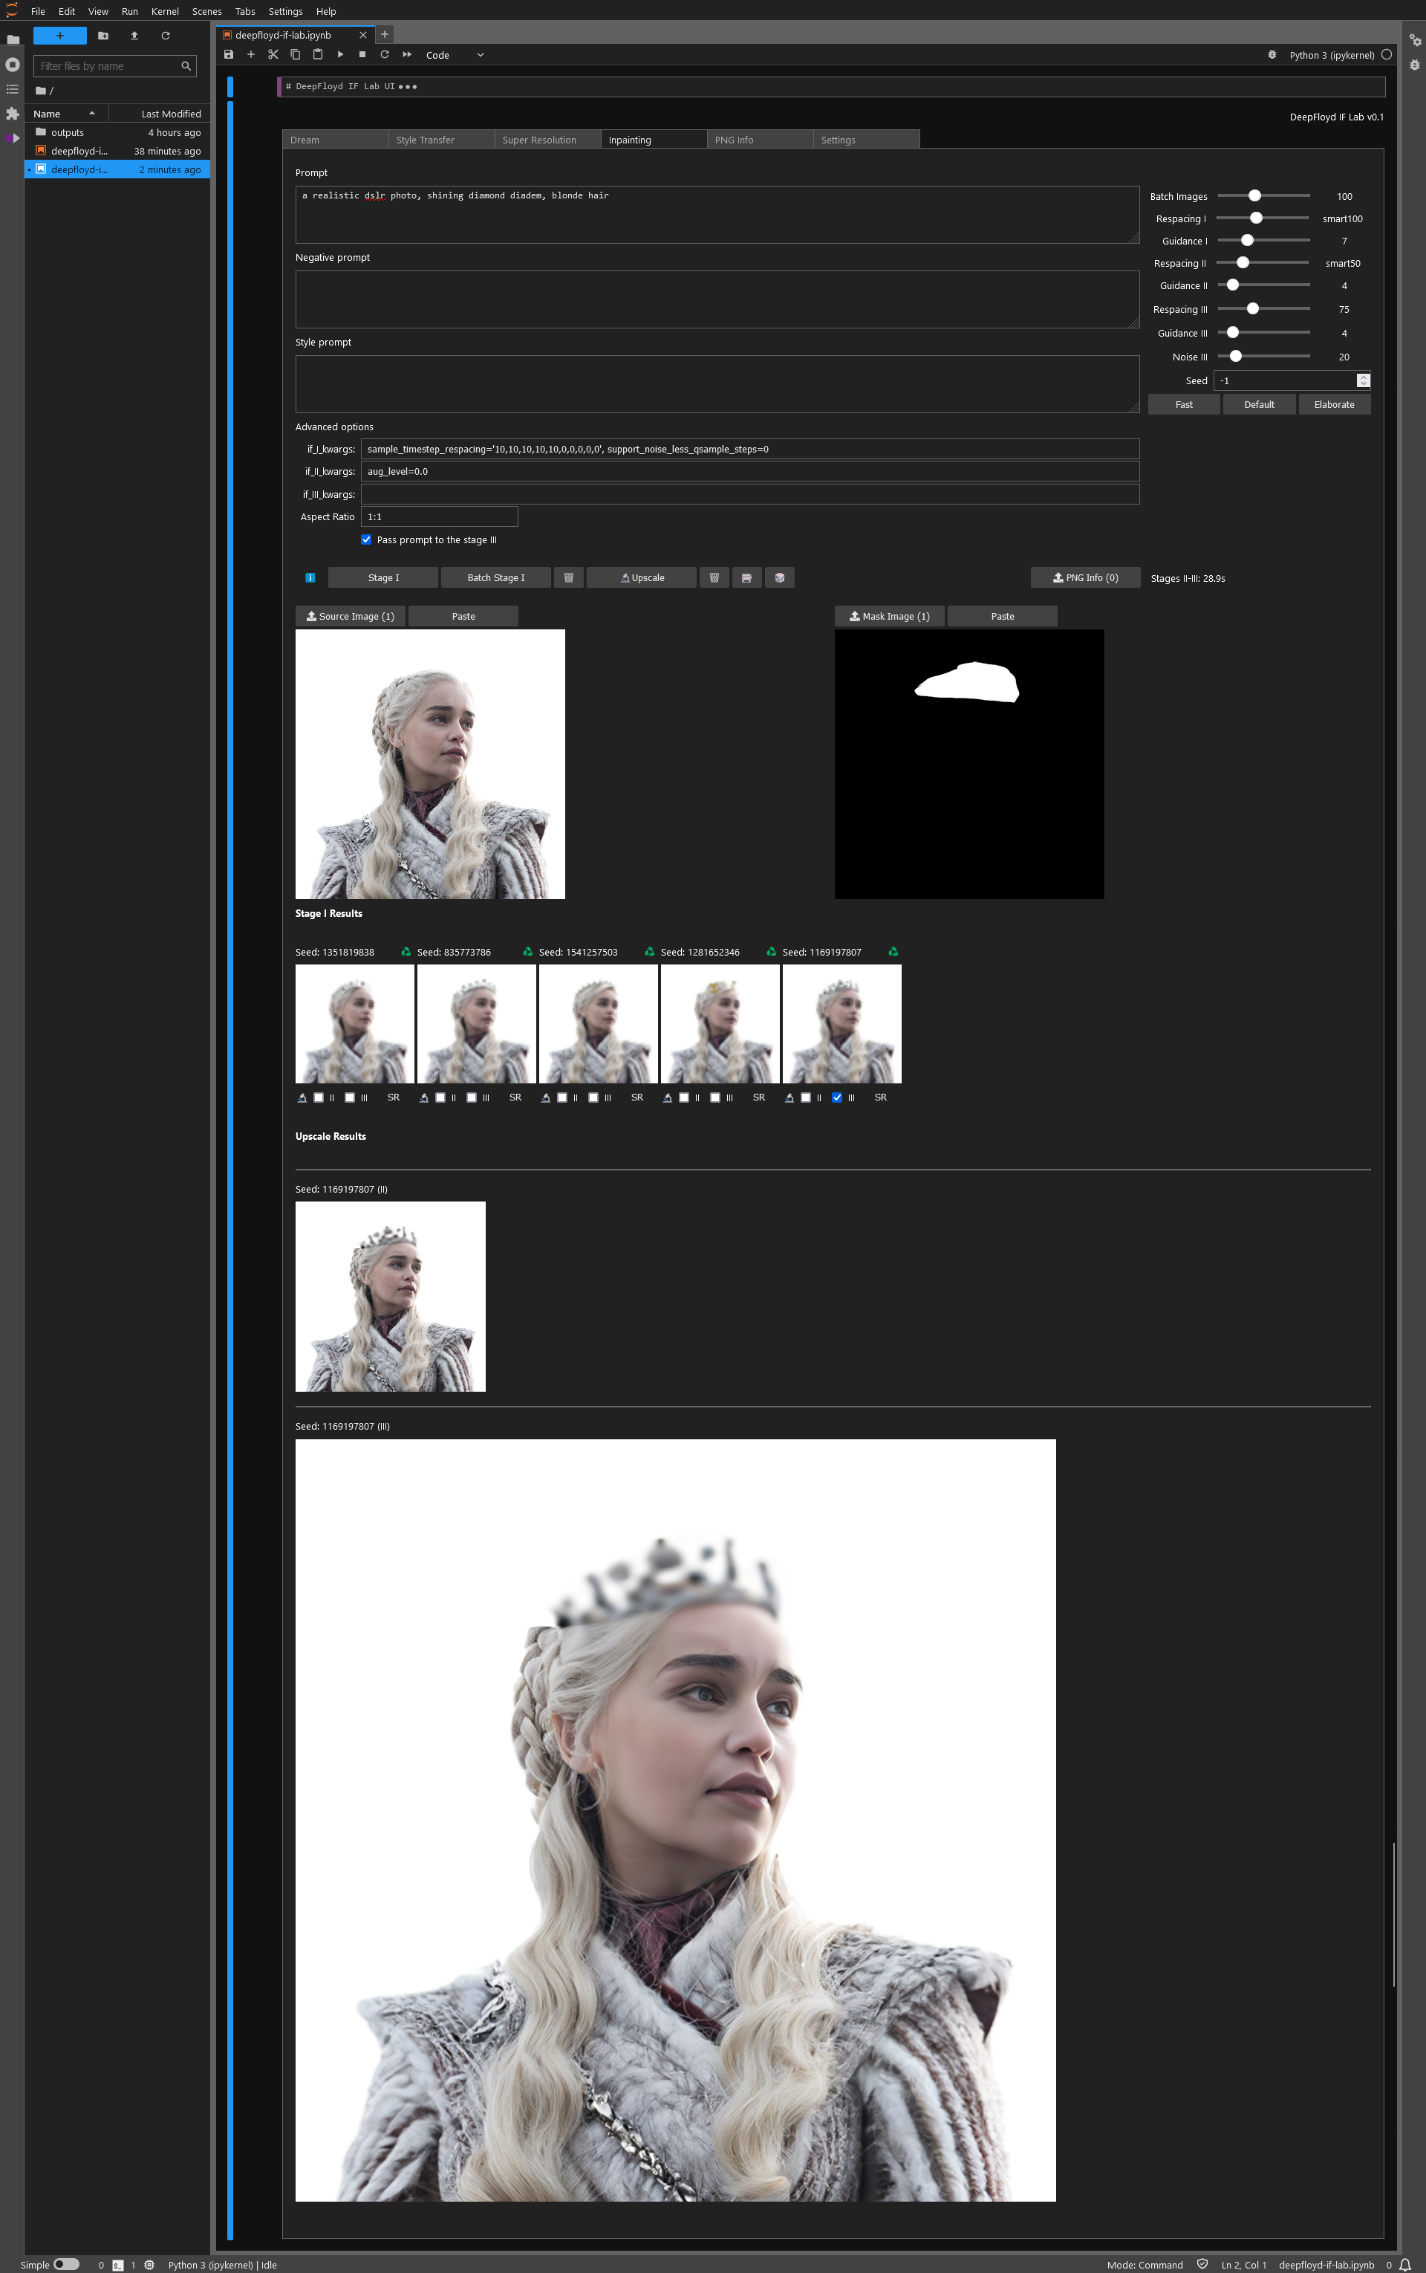Viewport: 1426px width, 2273px height.
Task: Click the upscale icon under seed 835773786 result
Action: pos(423,1097)
